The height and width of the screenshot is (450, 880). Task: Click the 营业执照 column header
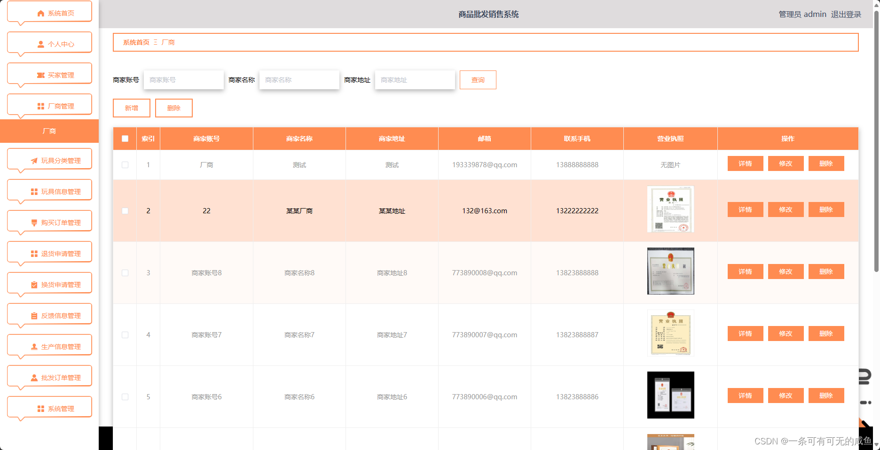(670, 139)
